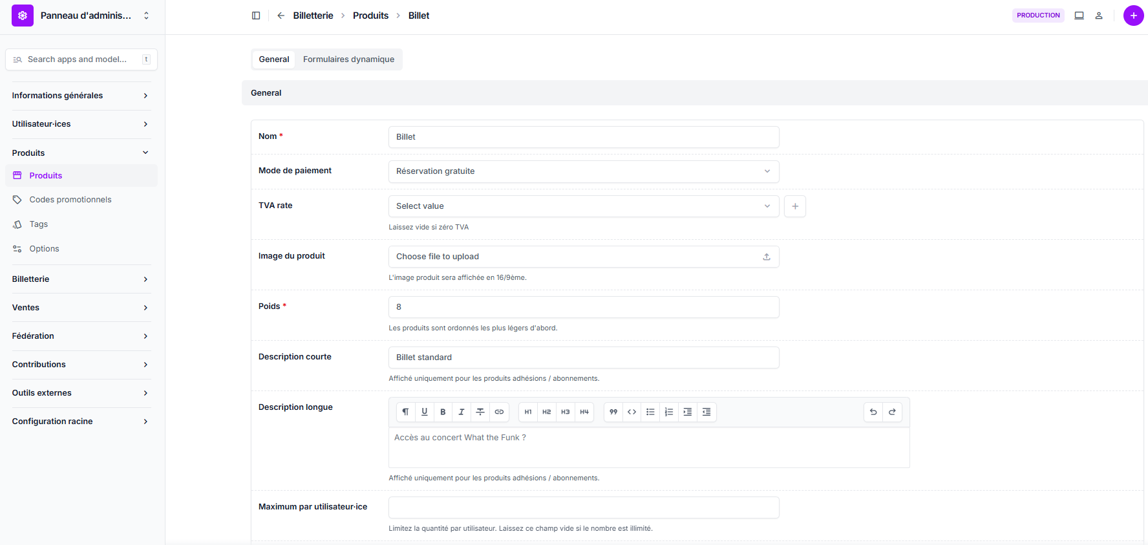Screen dimensions: 1148x545
Task: Click Choose file to upload field
Action: 583,257
